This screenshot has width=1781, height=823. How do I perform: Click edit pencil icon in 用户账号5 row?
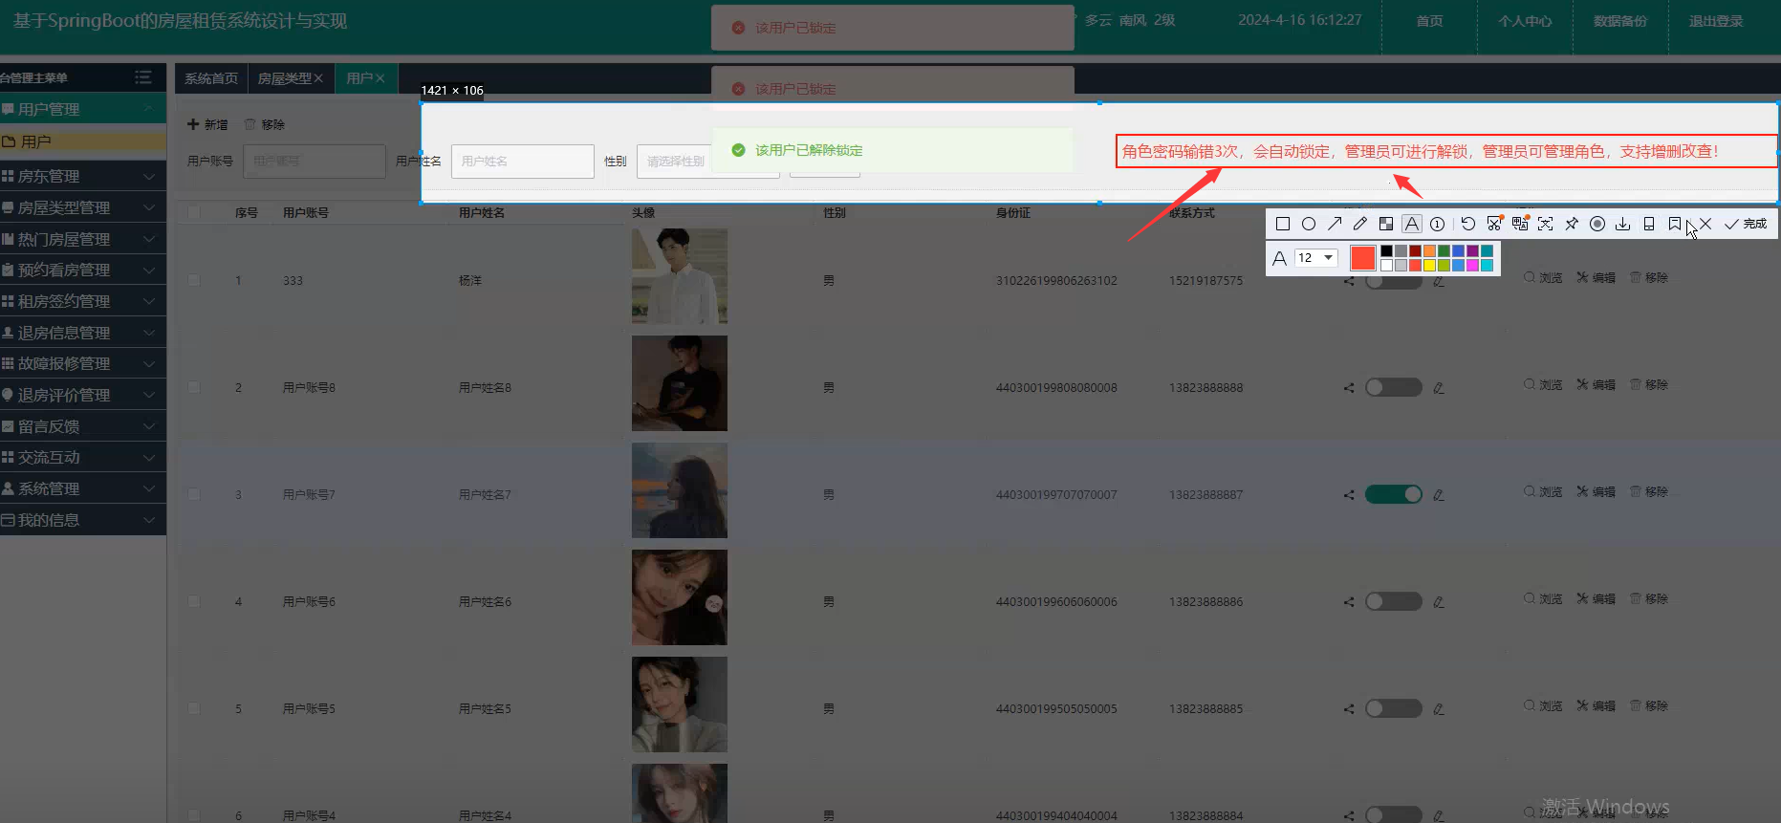point(1439,709)
